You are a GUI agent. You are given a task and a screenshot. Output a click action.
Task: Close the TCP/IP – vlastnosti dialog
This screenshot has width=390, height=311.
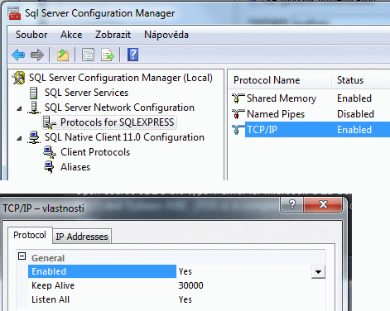coord(323,204)
